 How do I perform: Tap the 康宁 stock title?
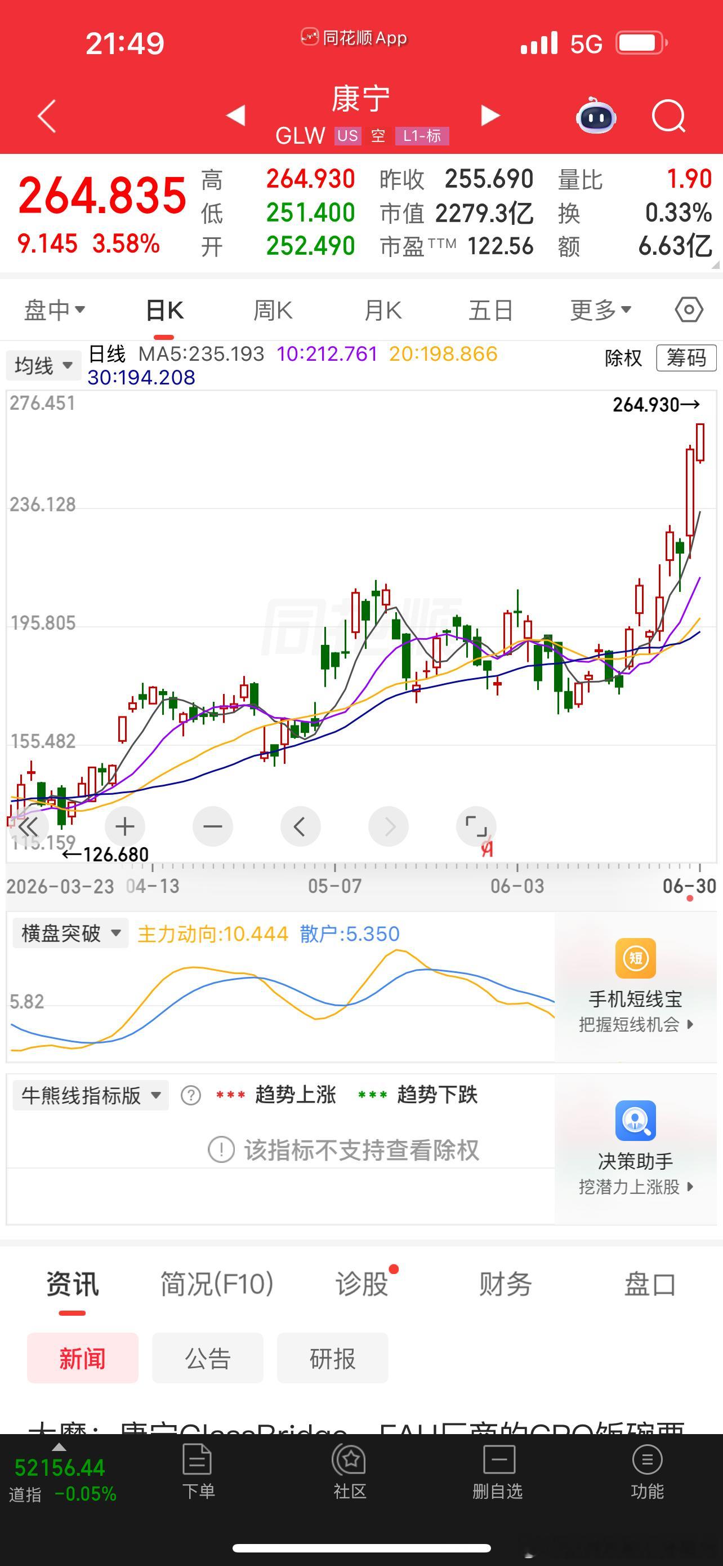[361, 99]
